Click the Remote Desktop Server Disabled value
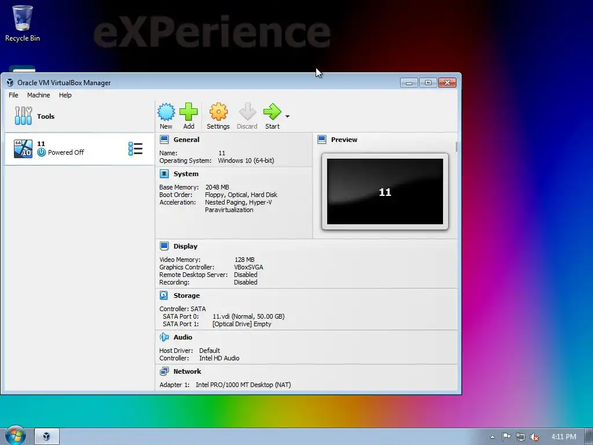This screenshot has width=593, height=445. click(246, 275)
